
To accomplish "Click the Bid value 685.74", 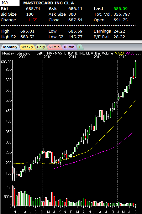I will [33, 9].
